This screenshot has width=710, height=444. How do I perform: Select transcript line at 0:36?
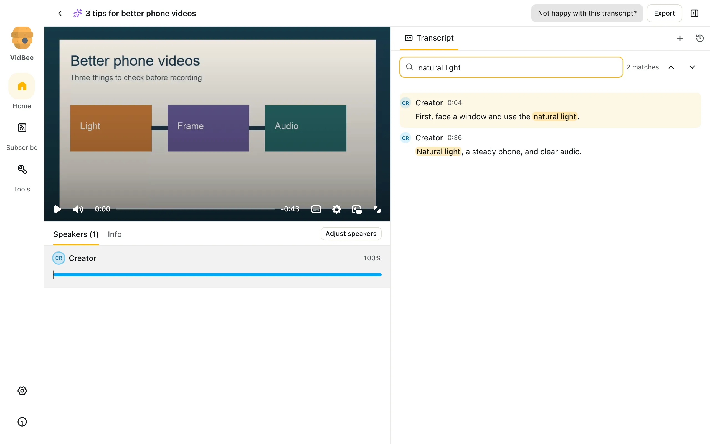[x=551, y=145]
